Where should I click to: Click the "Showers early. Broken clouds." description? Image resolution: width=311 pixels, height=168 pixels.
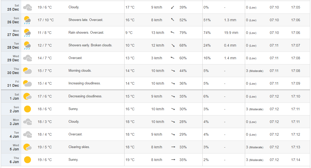point(90,45)
